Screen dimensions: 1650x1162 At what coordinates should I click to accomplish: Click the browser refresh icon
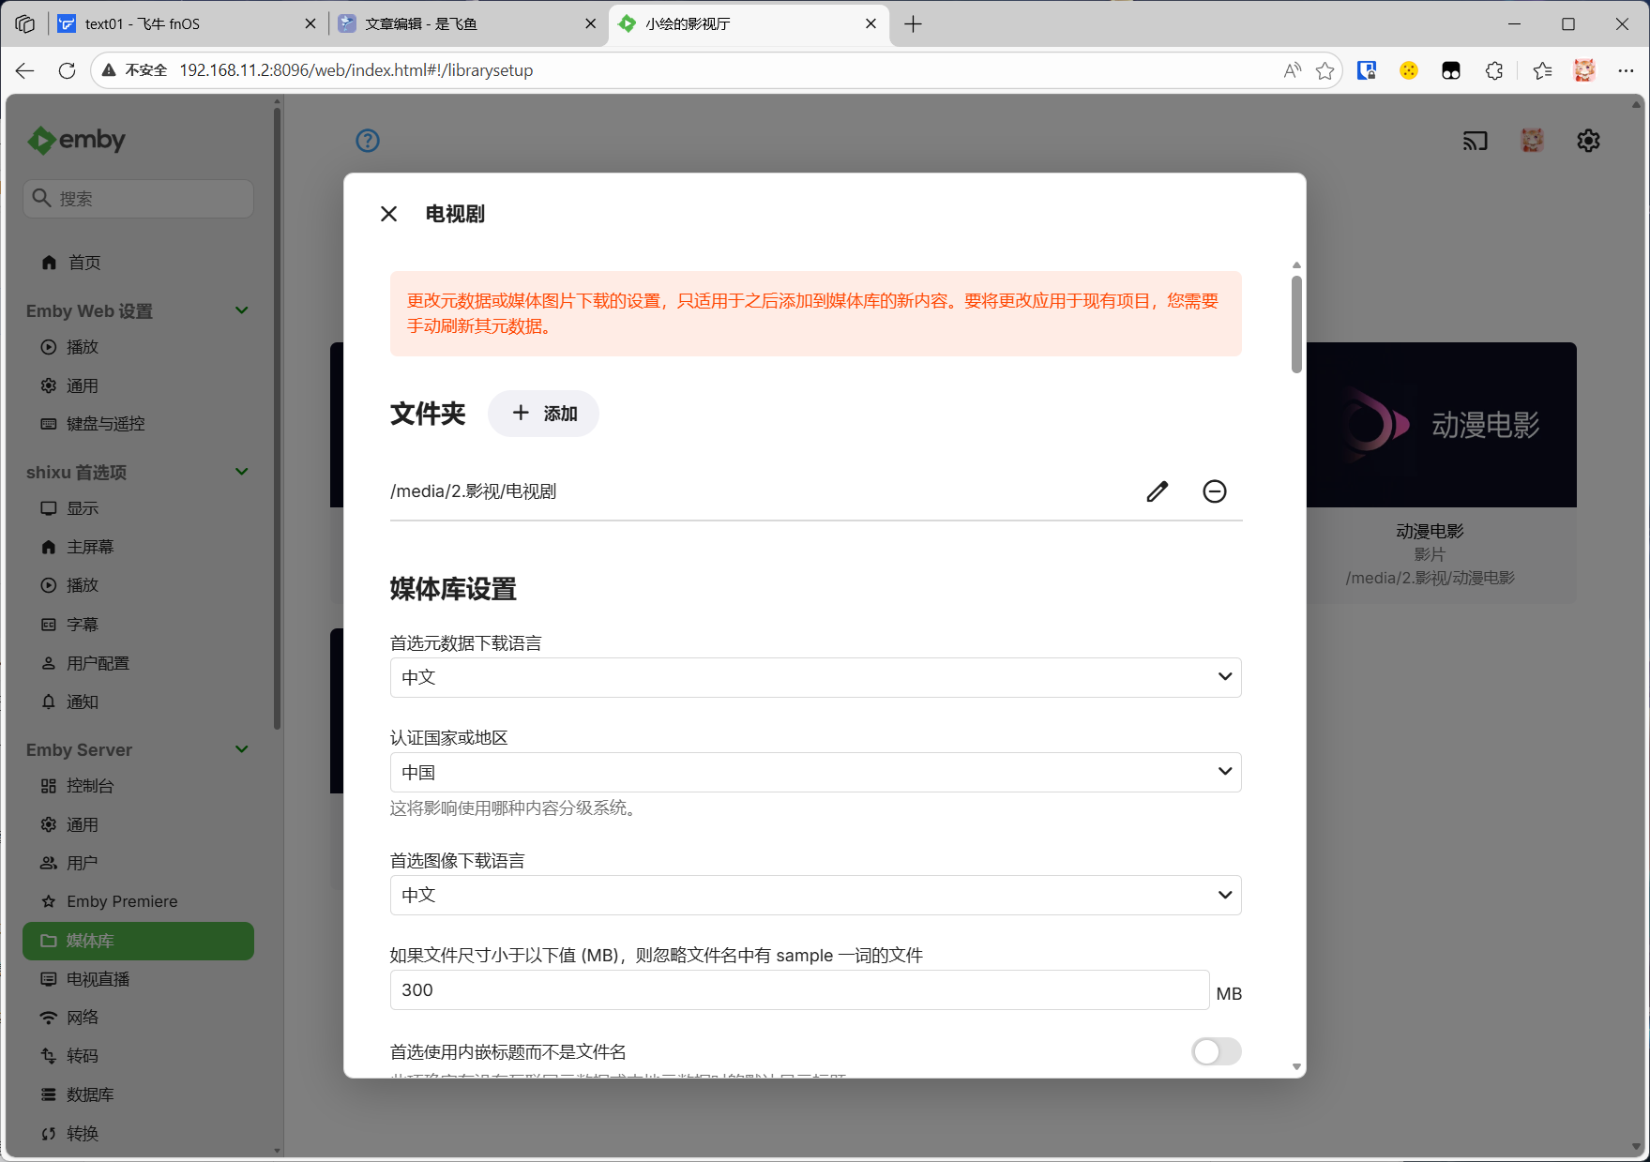click(67, 70)
